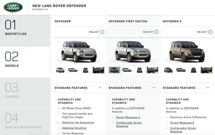Click the Land Rover logo
Viewport: 215px width, 135px height.
[13, 7]
